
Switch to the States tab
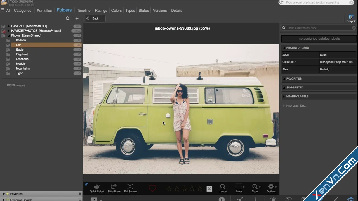click(143, 11)
